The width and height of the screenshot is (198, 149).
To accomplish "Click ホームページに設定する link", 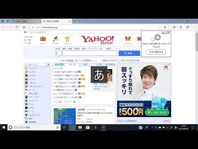I will tap(35, 32).
